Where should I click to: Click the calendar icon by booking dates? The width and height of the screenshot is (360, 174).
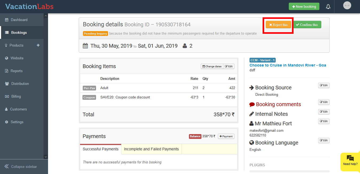click(x=85, y=46)
